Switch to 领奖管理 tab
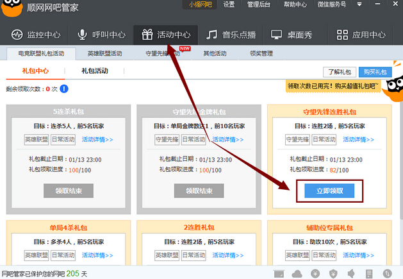This screenshot has width=403, height=279. pyautogui.click(x=261, y=53)
